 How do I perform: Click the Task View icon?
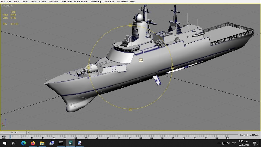coord(14,143)
